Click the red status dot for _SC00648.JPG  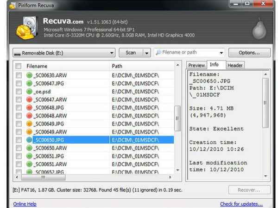point(30,107)
